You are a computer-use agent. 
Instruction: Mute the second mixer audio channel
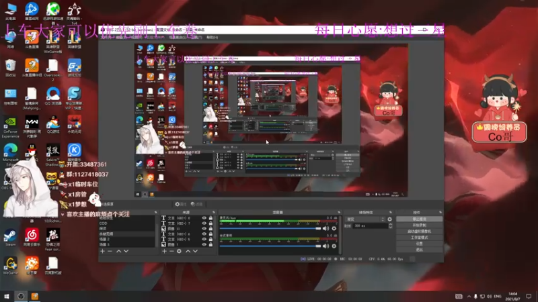pyautogui.click(x=326, y=246)
